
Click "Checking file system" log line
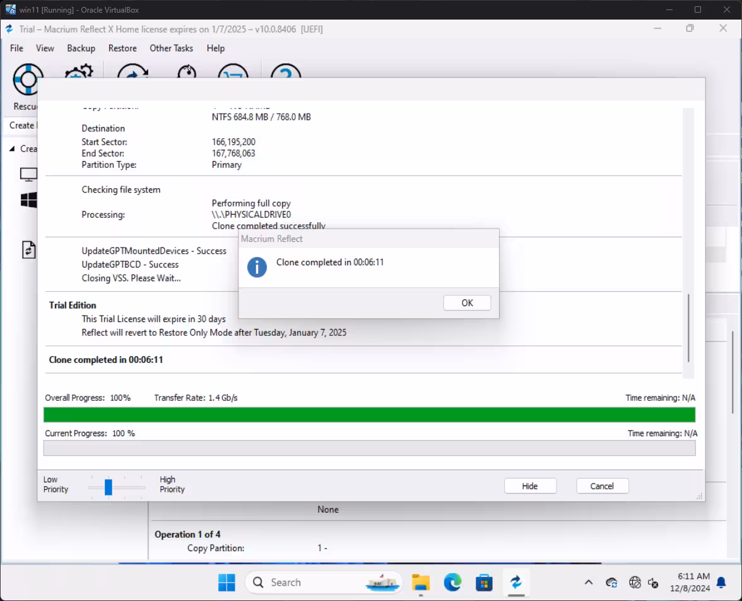121,190
